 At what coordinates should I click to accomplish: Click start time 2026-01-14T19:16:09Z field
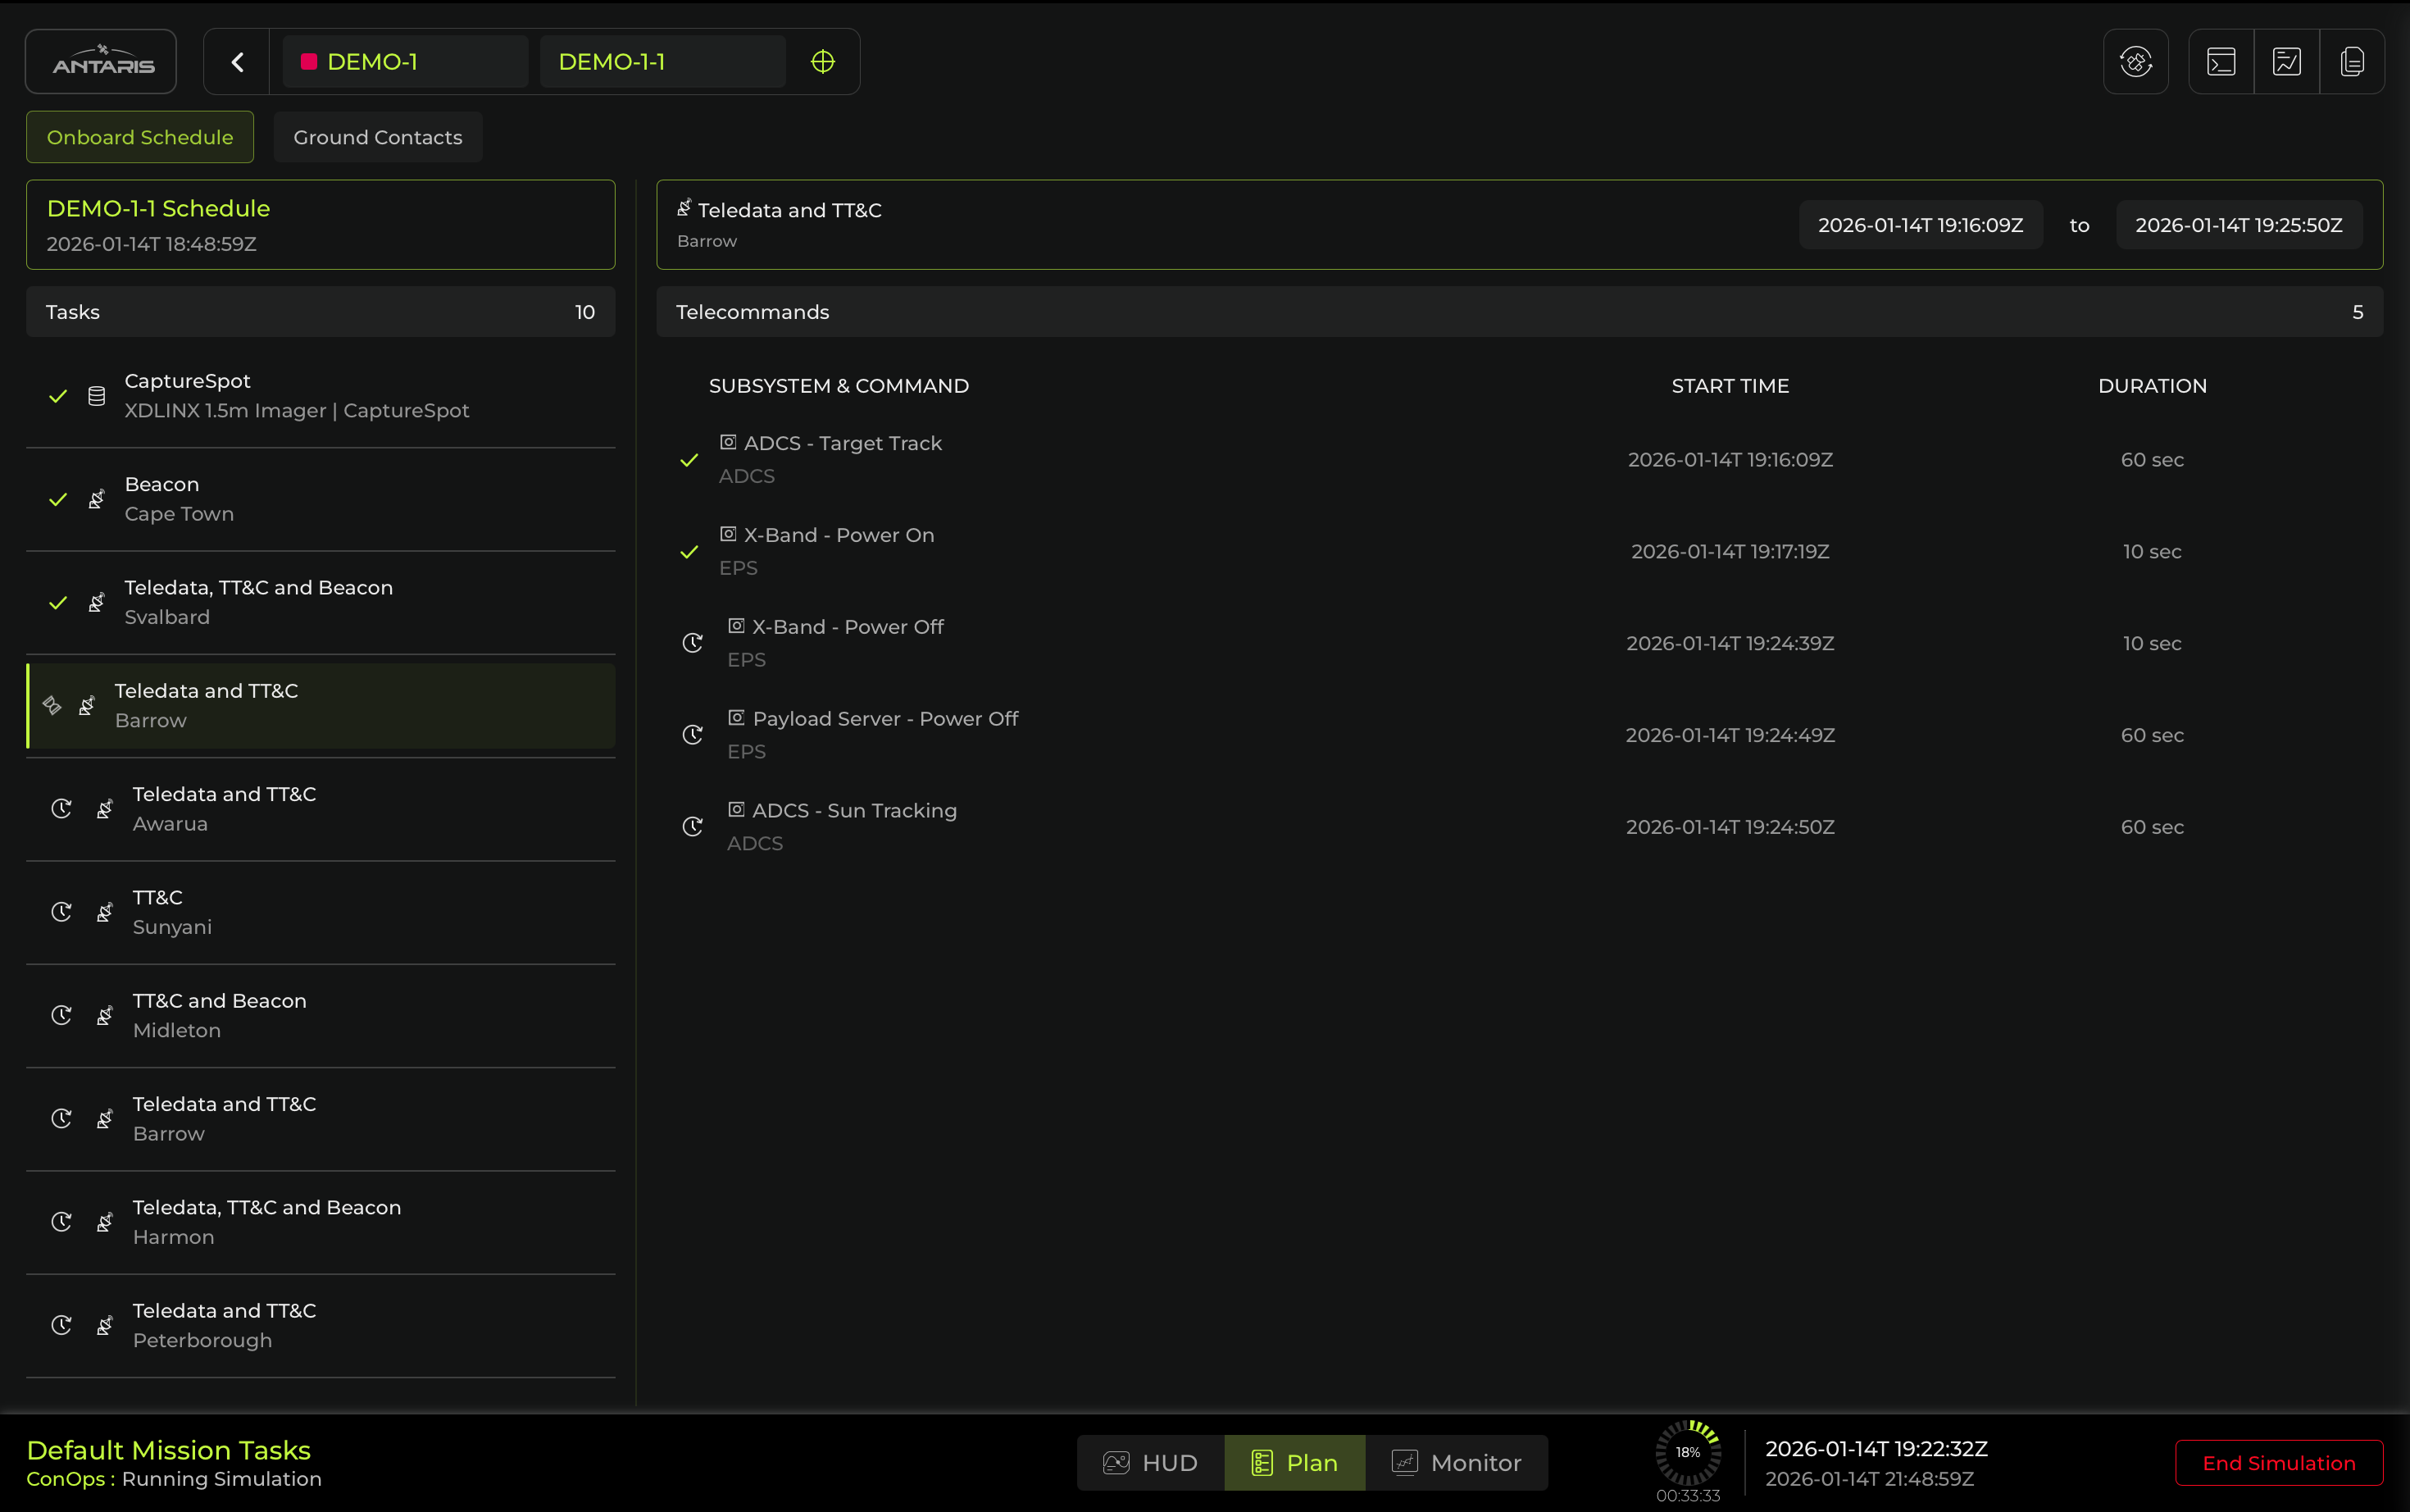pyautogui.click(x=1920, y=225)
